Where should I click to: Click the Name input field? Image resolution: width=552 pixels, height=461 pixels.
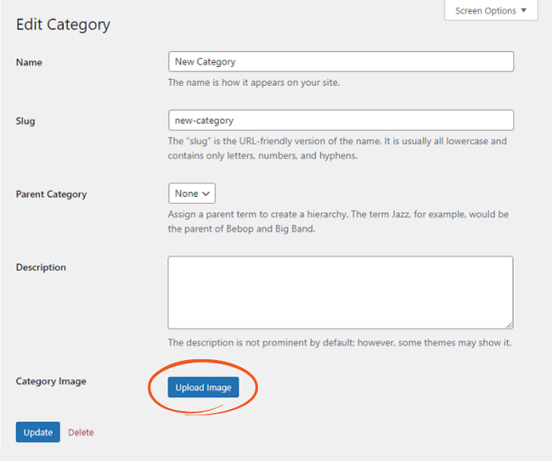(341, 61)
